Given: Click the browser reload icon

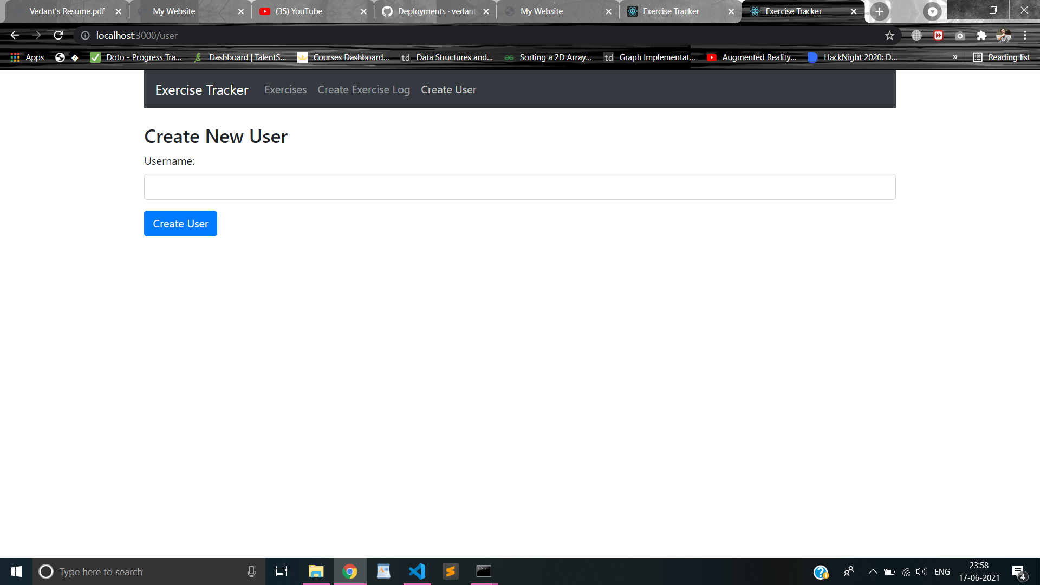Looking at the screenshot, I should [x=58, y=36].
